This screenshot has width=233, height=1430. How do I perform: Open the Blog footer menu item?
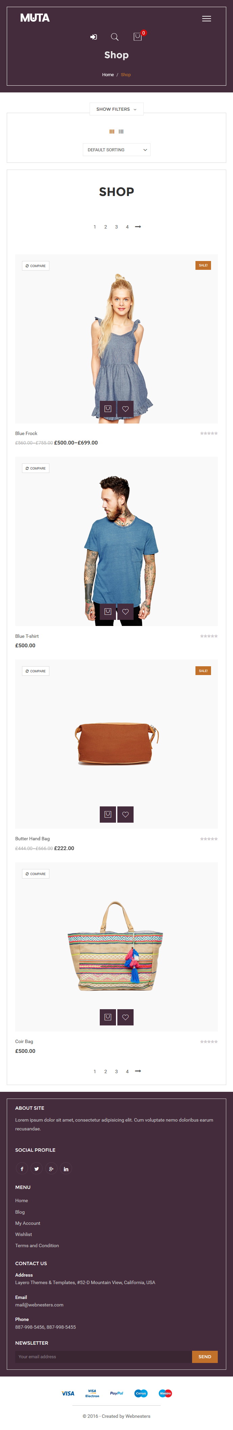[x=20, y=1212]
